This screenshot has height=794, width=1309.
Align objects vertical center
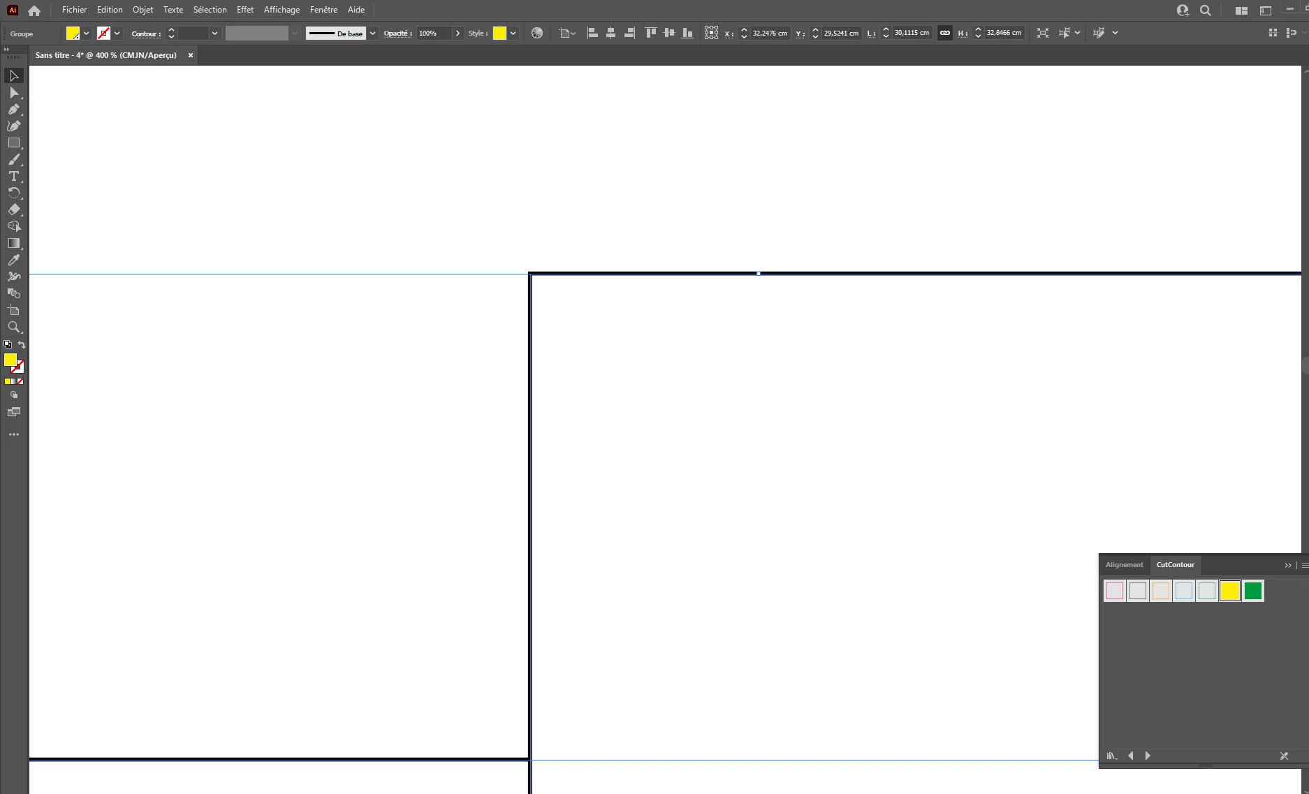point(669,33)
